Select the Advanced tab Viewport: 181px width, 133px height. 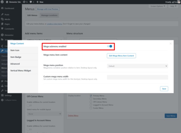coord(23,64)
